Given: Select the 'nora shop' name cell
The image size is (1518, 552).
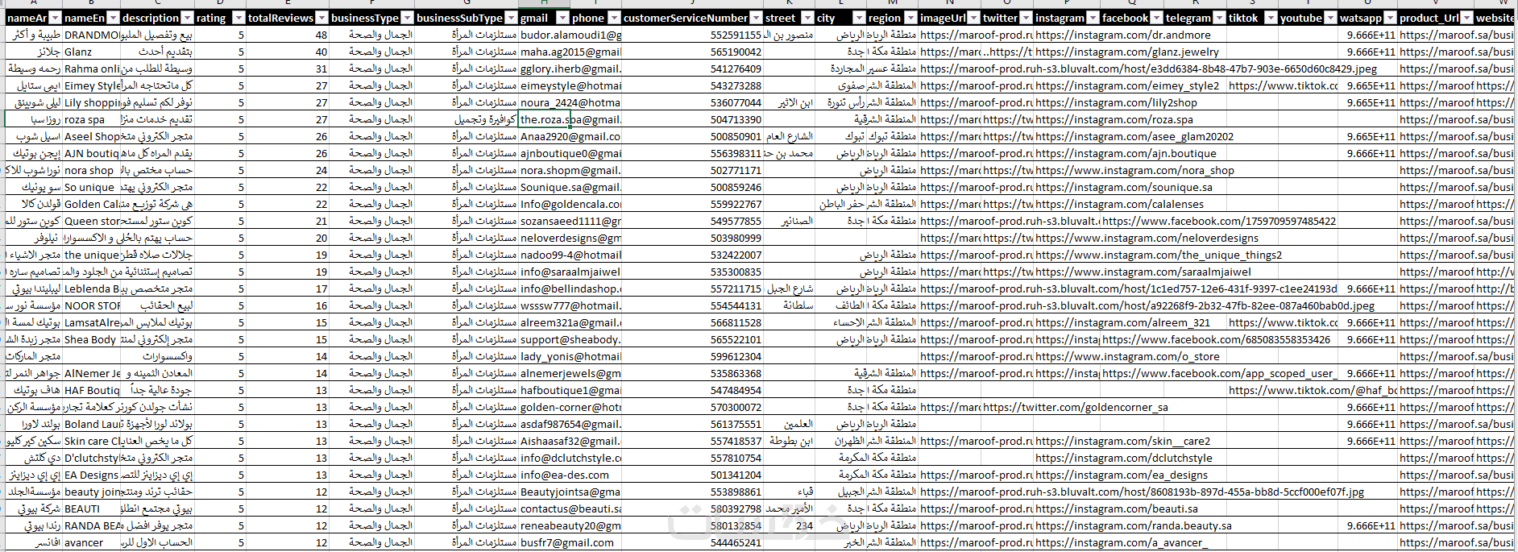Looking at the screenshot, I should (x=91, y=170).
